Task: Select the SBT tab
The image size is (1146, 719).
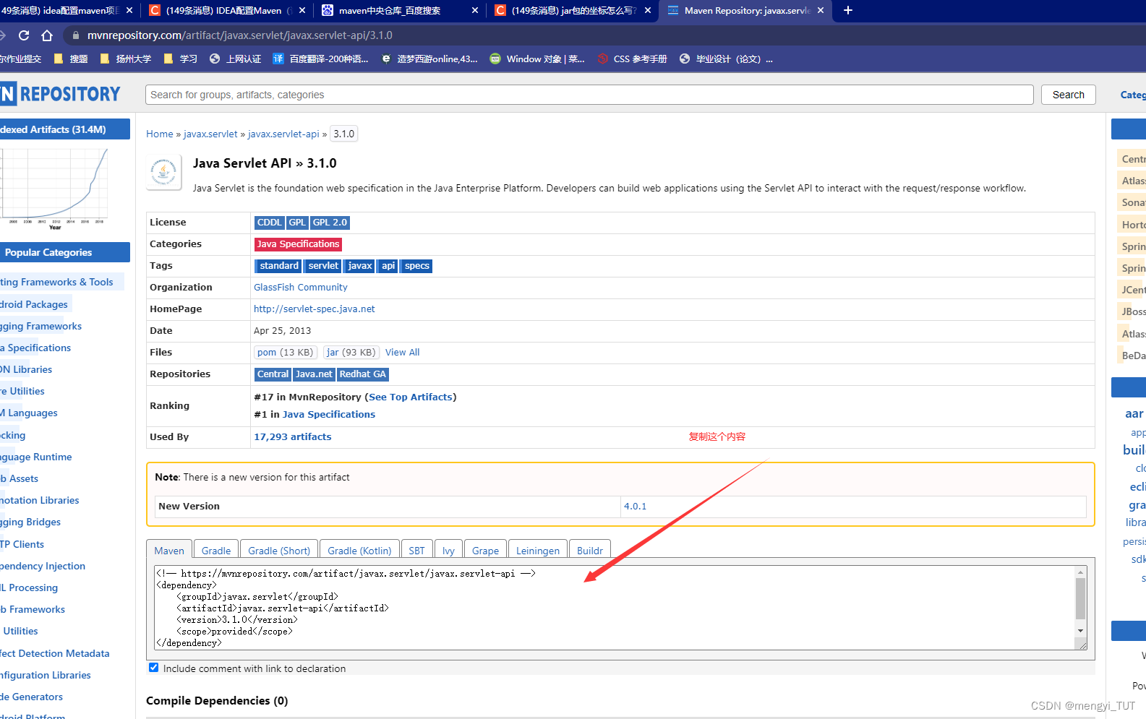Action: tap(417, 550)
